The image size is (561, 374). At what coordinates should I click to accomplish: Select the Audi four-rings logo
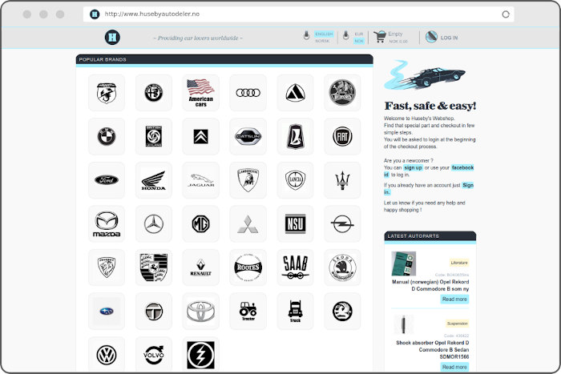click(248, 93)
